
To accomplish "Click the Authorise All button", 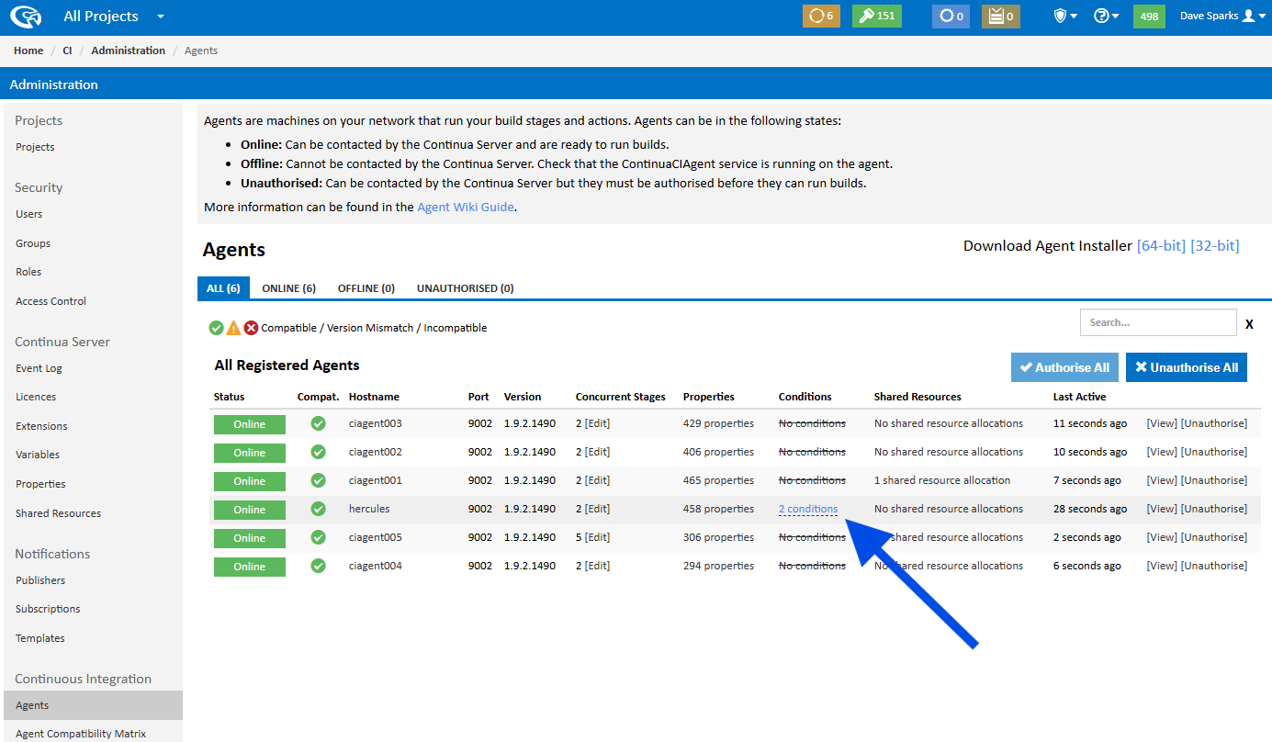I will [x=1064, y=367].
